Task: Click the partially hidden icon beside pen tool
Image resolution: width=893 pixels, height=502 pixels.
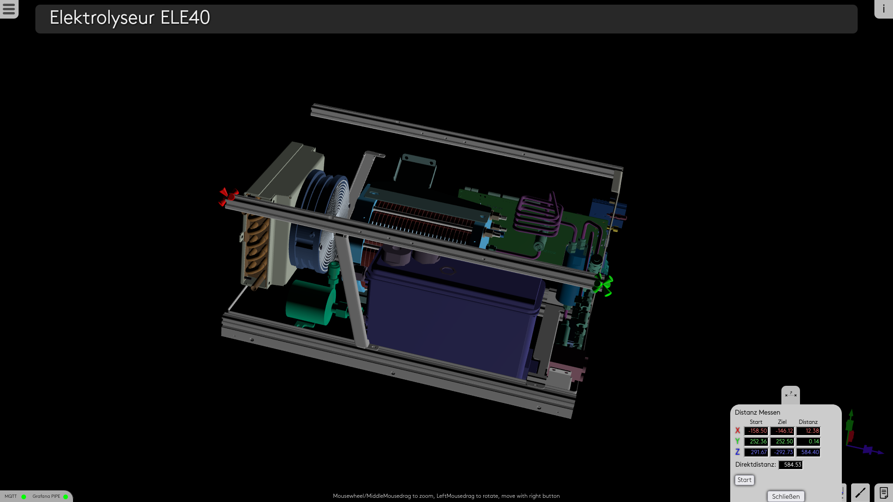Action: (x=843, y=492)
